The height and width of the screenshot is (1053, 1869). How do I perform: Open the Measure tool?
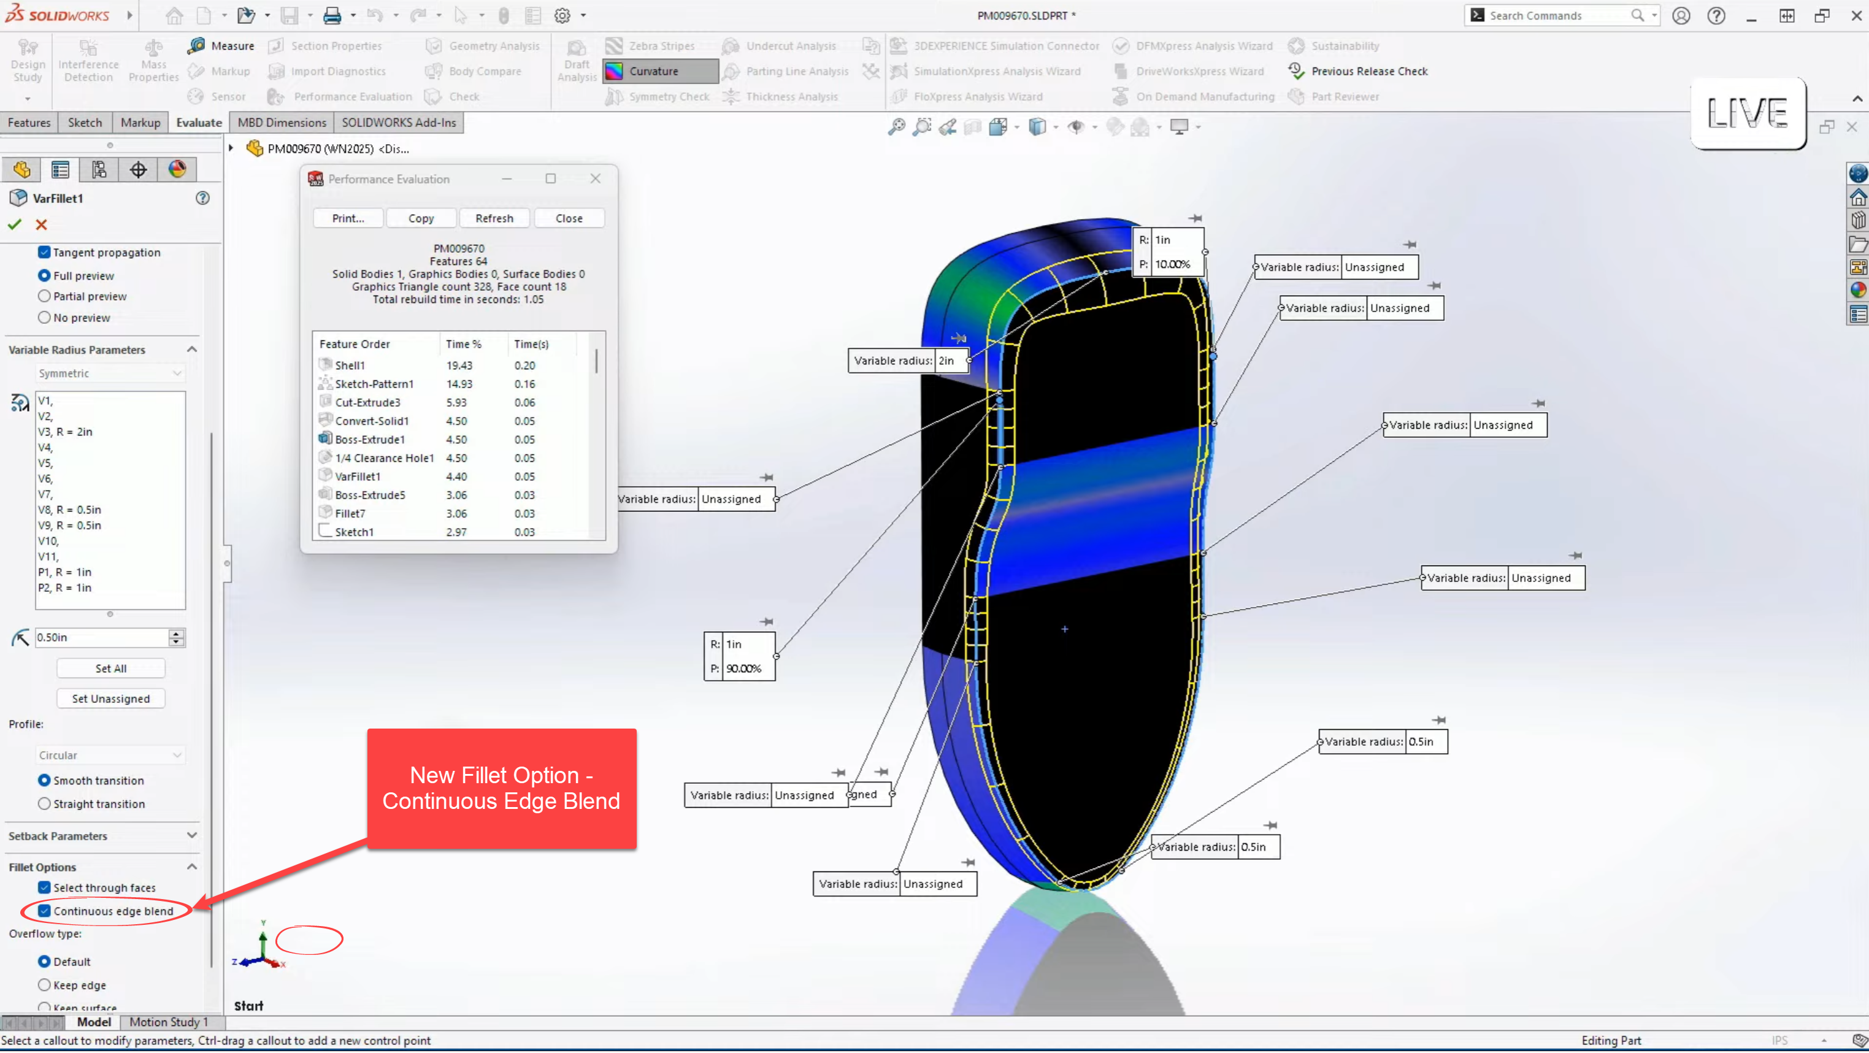point(221,45)
